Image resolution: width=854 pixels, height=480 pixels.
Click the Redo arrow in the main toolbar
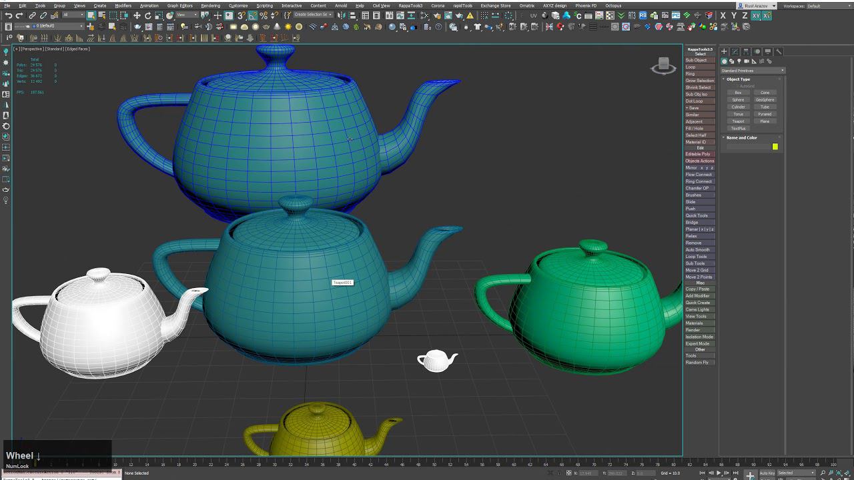click(x=19, y=15)
